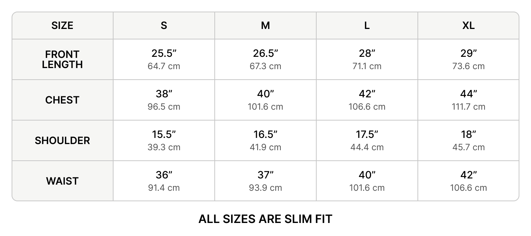Click the 111.7 cm chest value
531x236 pixels.
[468, 107]
